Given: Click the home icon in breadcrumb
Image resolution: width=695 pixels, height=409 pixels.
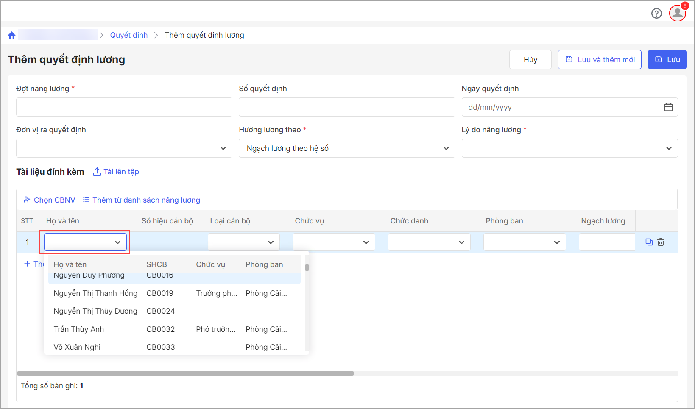Looking at the screenshot, I should point(11,35).
